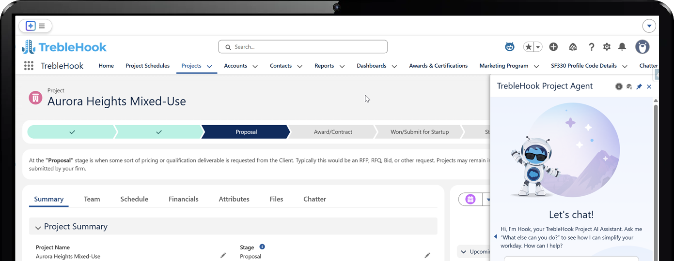The height and width of the screenshot is (261, 674).
Task: Open the Projects tab dropdown chevron
Action: pyautogui.click(x=209, y=66)
